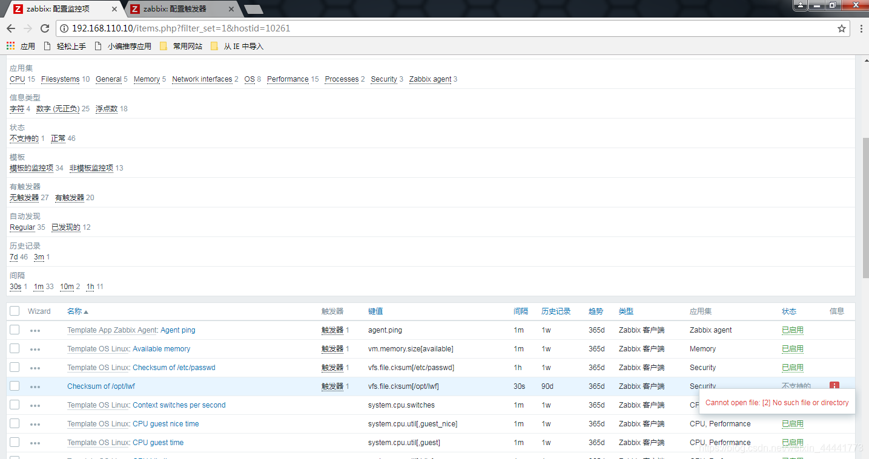Open wizard dots for CPU guest nice time row
This screenshot has width=869, height=459.
point(35,425)
